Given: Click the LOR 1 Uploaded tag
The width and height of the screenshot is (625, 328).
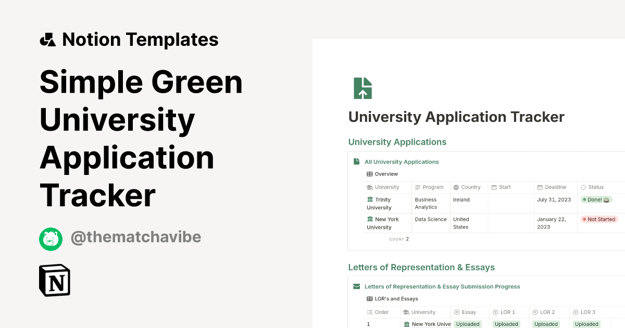Looking at the screenshot, I should pos(506,324).
